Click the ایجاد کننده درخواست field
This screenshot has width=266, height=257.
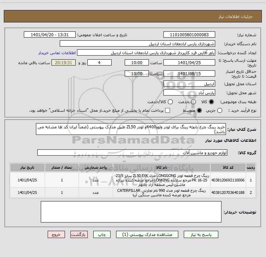[x=146, y=52]
